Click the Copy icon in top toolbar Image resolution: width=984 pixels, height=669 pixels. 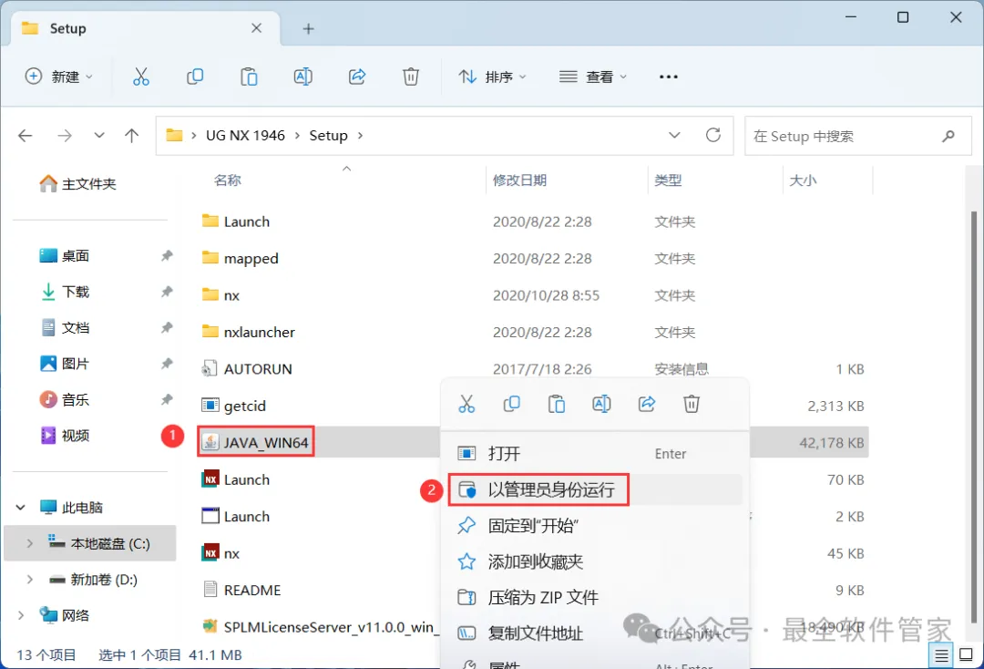pyautogui.click(x=195, y=77)
